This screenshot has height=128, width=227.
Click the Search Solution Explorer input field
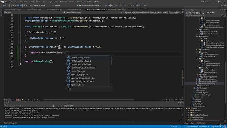204,16
